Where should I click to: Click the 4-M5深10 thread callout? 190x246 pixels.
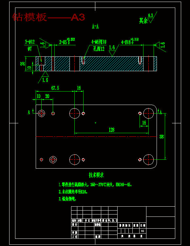[99, 42]
